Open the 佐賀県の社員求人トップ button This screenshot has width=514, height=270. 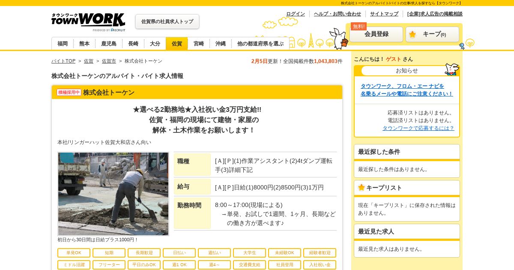pyautogui.click(x=167, y=21)
